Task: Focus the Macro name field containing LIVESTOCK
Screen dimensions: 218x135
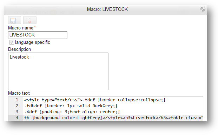Action: [38, 35]
